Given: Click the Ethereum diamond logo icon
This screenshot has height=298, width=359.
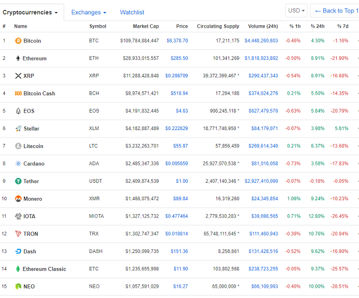Looking at the screenshot, I should (x=18, y=59).
